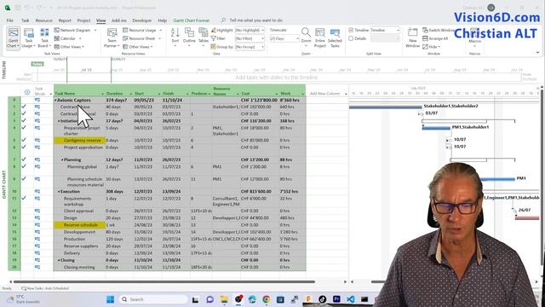Open the Task Usage view

[x=28, y=38]
